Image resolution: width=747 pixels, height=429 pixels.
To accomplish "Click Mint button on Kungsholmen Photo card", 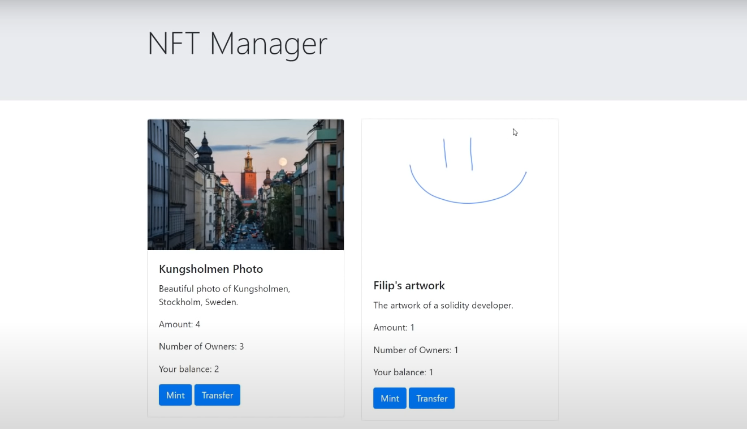I will click(x=175, y=395).
